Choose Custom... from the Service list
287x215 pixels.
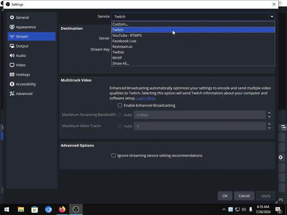[193, 24]
